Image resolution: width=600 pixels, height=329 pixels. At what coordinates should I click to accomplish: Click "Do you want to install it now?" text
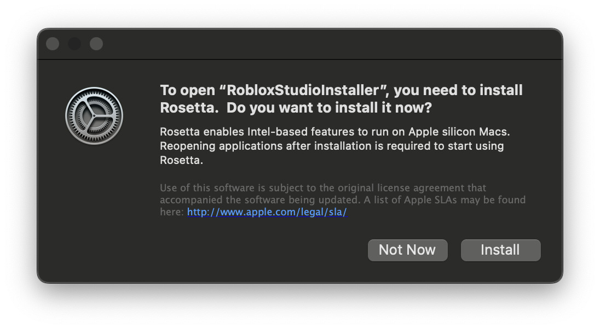[329, 108]
